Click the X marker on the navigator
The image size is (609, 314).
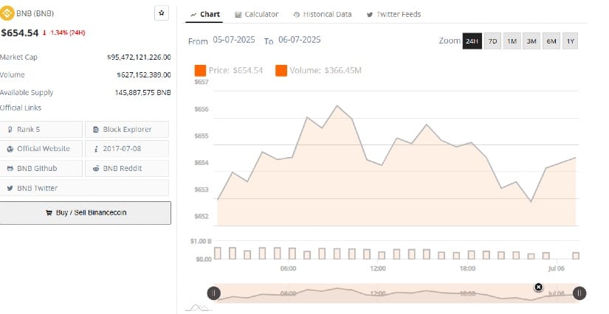coord(538,287)
